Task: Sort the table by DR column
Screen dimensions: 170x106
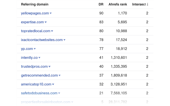Action: coord(101,5)
